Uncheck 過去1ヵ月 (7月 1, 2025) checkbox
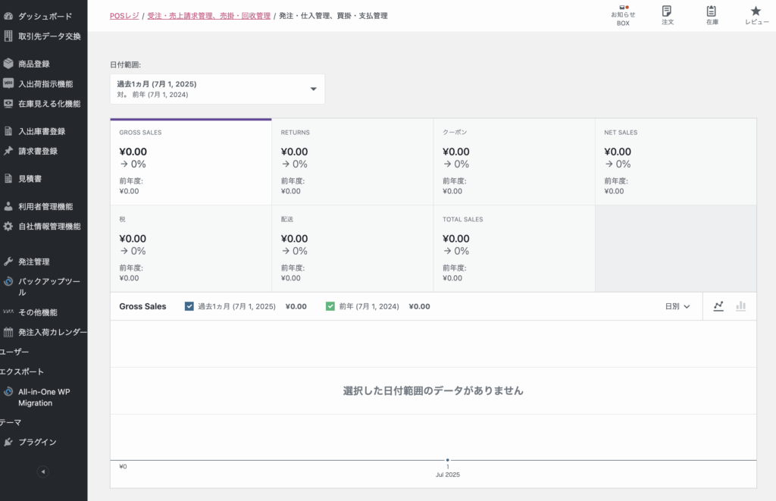Image resolution: width=776 pixels, height=501 pixels. (189, 306)
